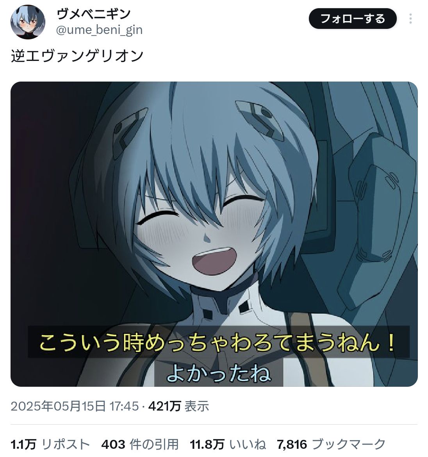The height and width of the screenshot is (457, 428).
Task: Click the フォローする button
Action: (353, 19)
